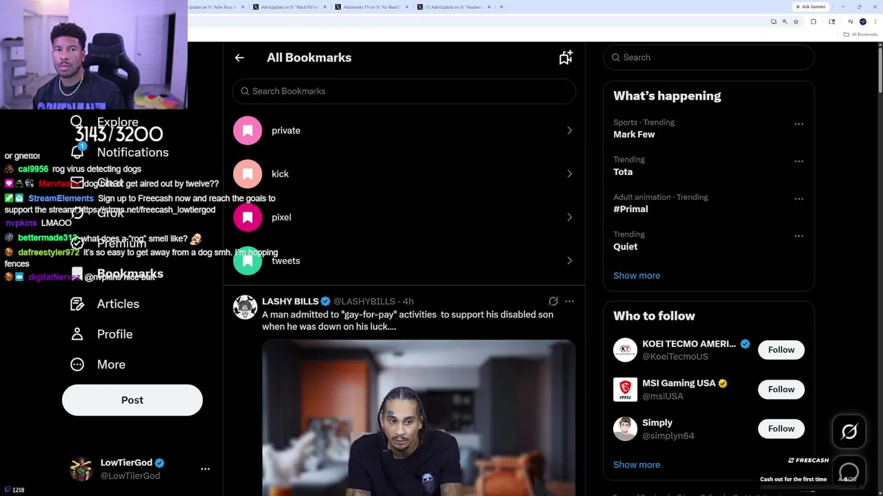Open the @LASHYBILLS handle link
Image resolution: width=883 pixels, height=496 pixels.
364,301
